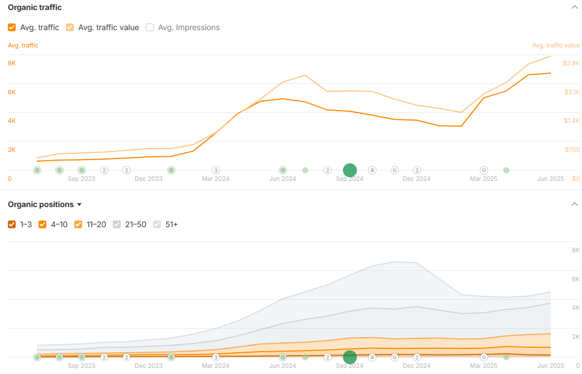
Task: Click white 'a' marker after Sep 2024 in traffic chart
Action: coord(372,170)
